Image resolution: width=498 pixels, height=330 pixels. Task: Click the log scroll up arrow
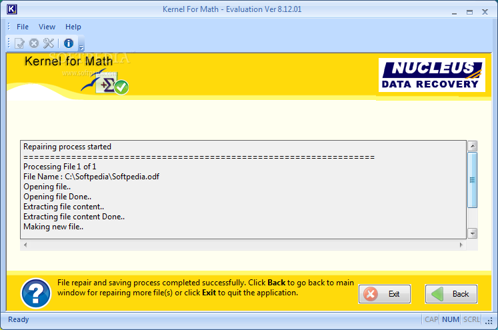coord(473,146)
